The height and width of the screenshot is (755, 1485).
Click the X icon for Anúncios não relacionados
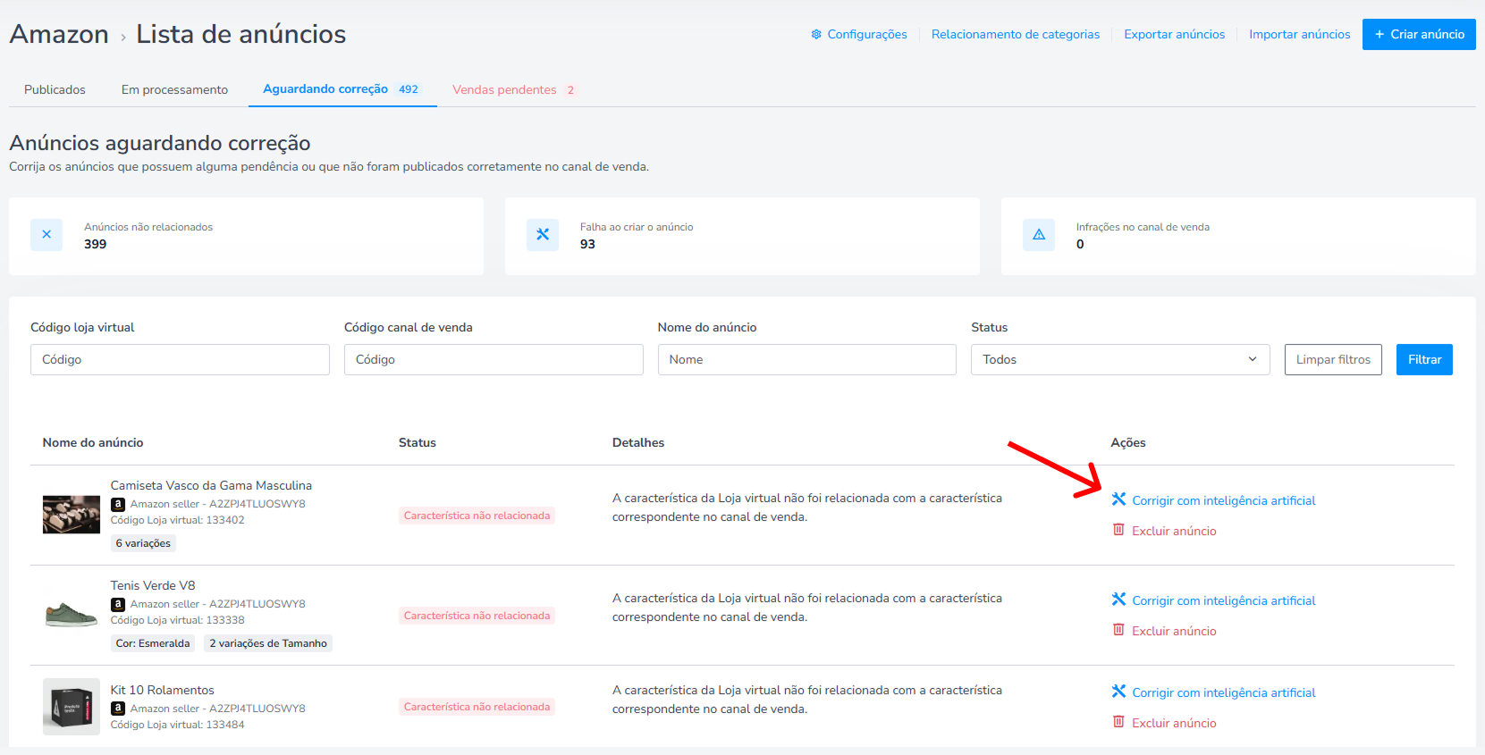pyautogui.click(x=46, y=235)
